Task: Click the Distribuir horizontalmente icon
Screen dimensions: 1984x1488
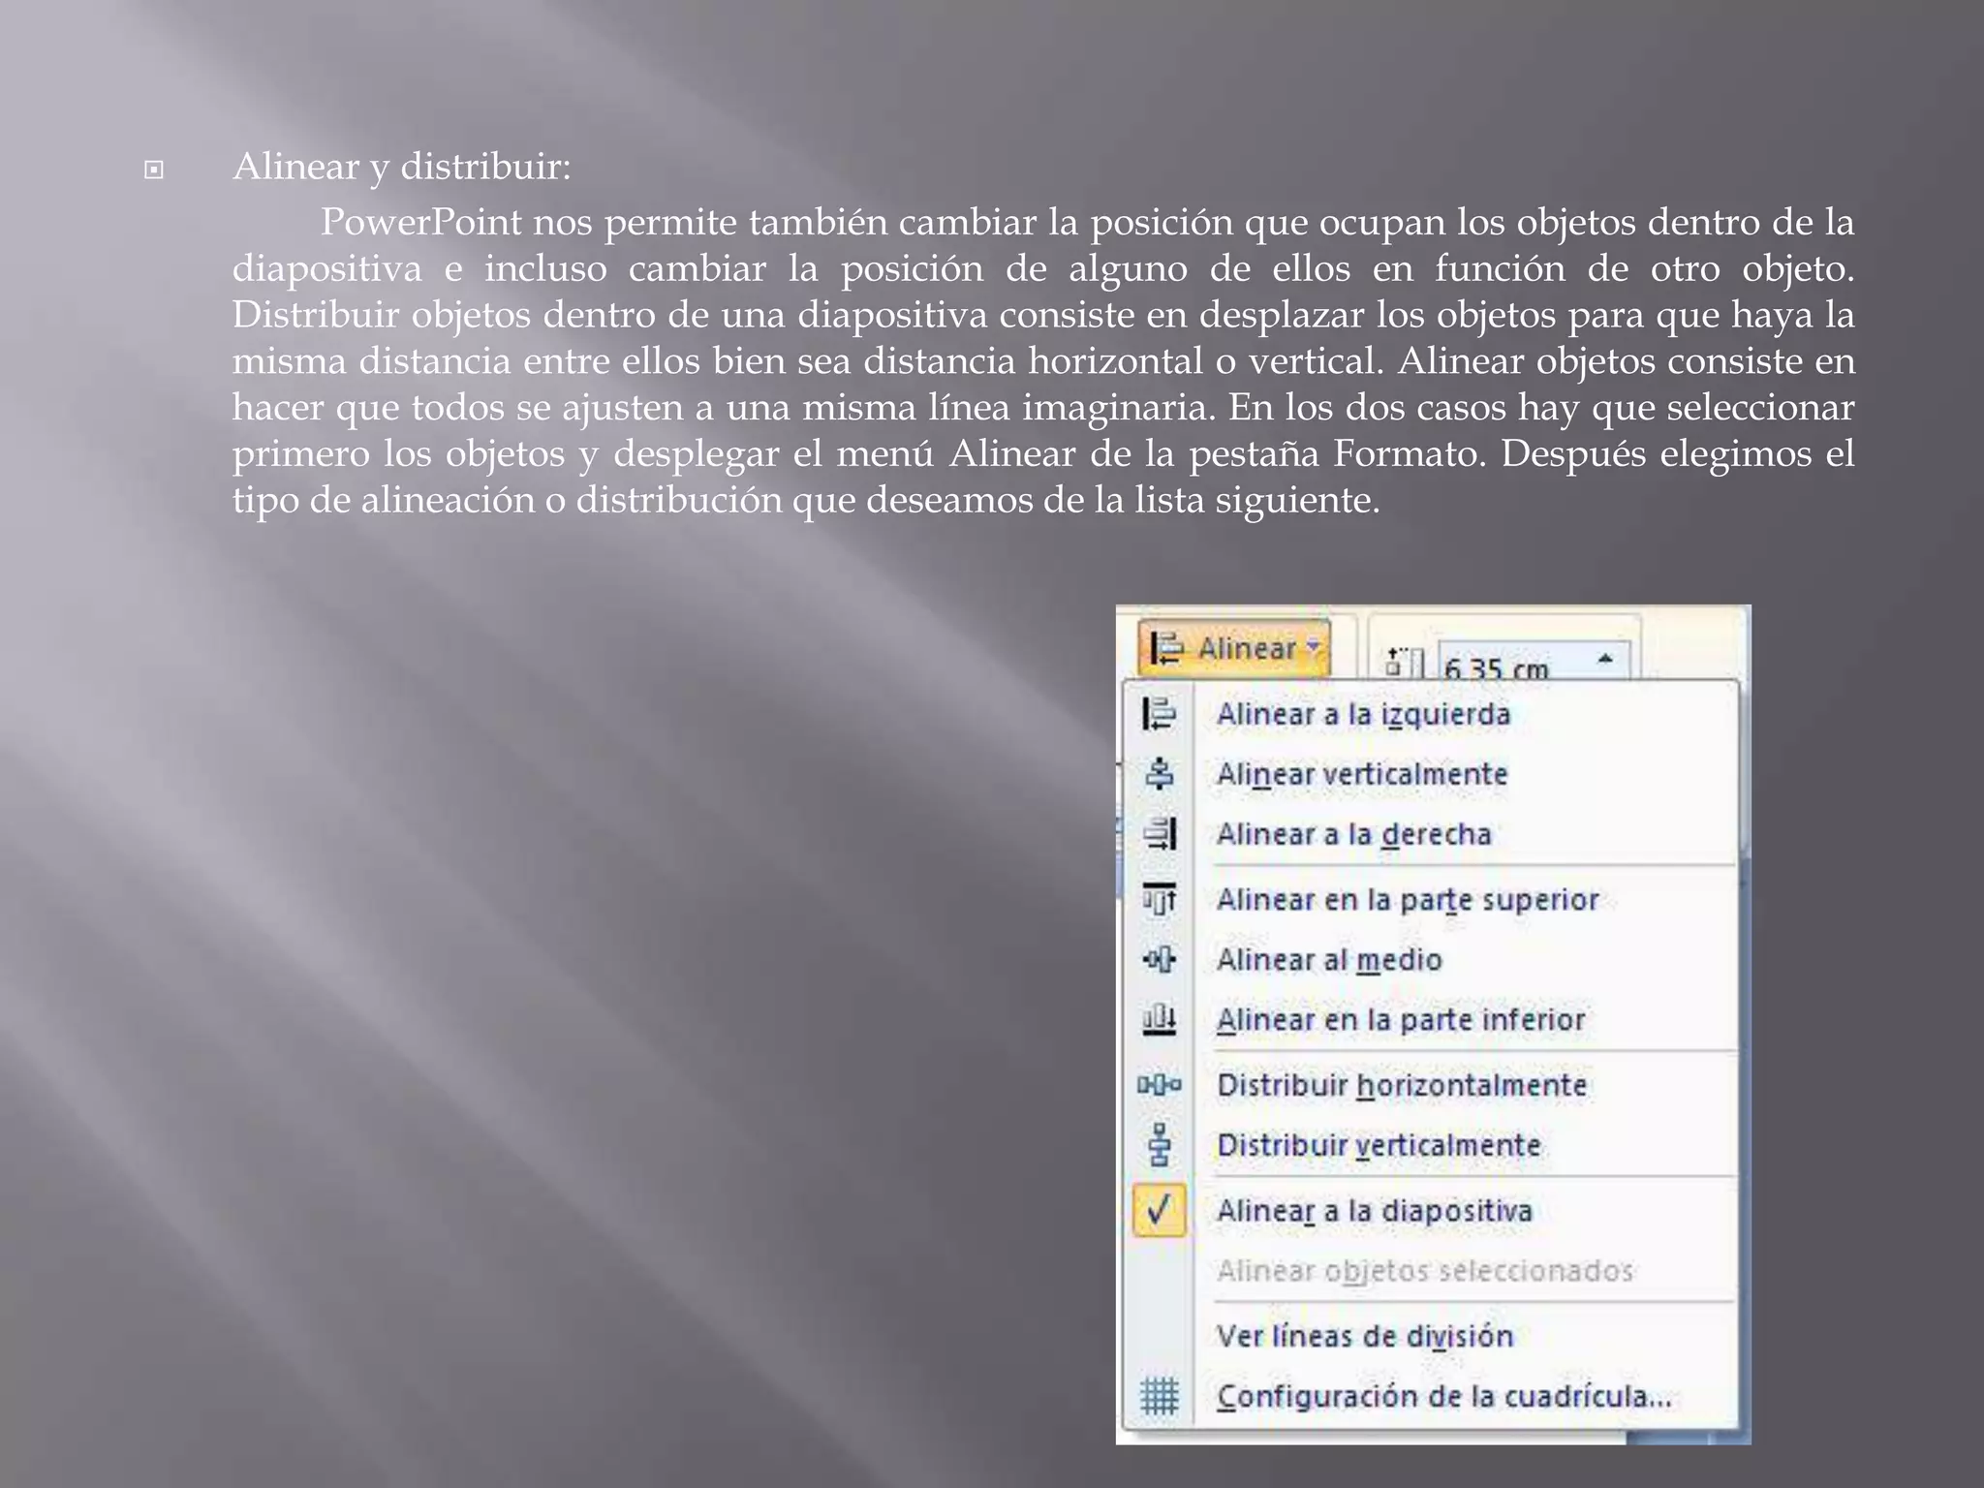Action: click(1160, 1085)
